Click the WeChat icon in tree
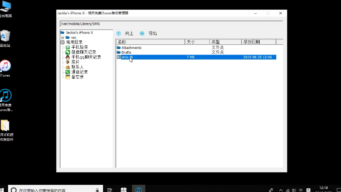This screenshot has height=192, width=341. [x=68, y=52]
